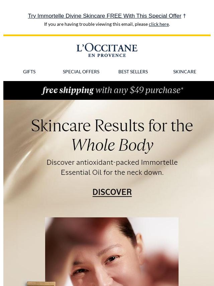Click the gold product cap image

coord(41,284)
